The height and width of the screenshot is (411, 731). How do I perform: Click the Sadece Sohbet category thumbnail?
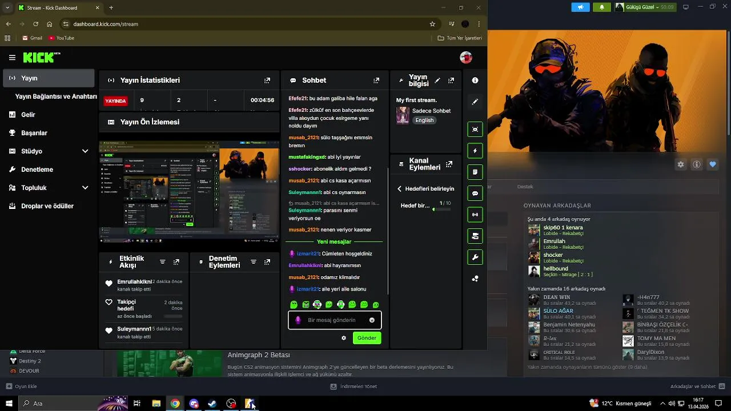[403, 115]
